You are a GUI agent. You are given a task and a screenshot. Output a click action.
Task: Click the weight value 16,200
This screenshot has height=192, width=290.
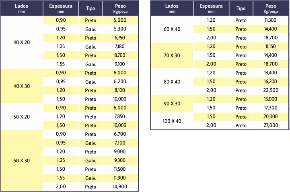coord(271,82)
